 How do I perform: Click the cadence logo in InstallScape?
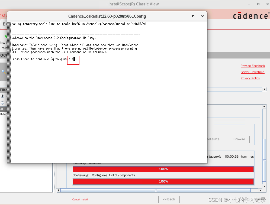point(251,16)
